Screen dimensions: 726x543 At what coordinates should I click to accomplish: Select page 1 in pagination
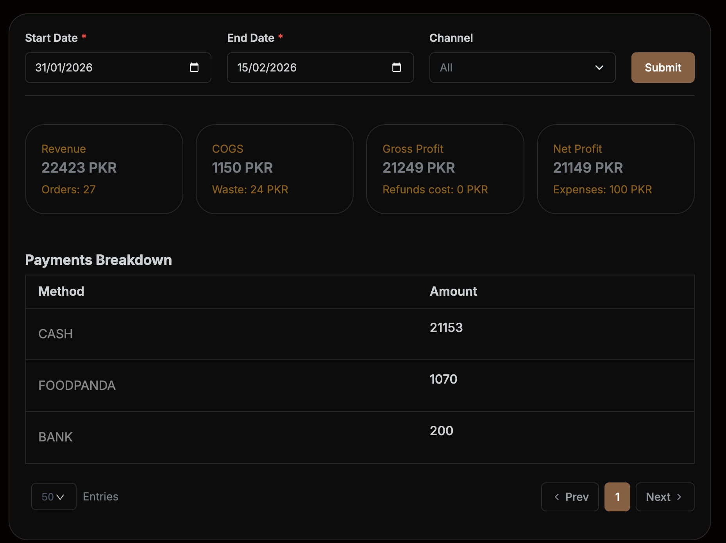[x=617, y=497]
